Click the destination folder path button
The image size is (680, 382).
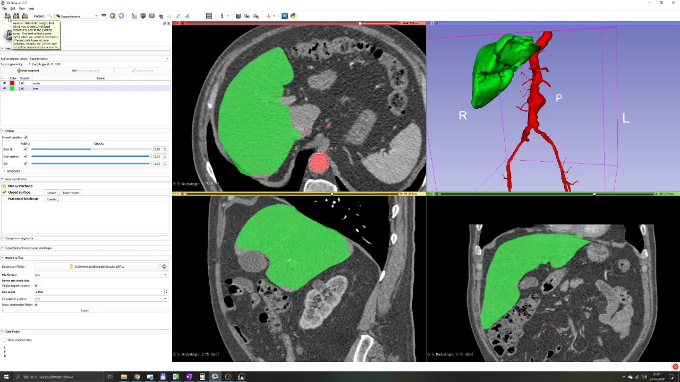coord(97,266)
